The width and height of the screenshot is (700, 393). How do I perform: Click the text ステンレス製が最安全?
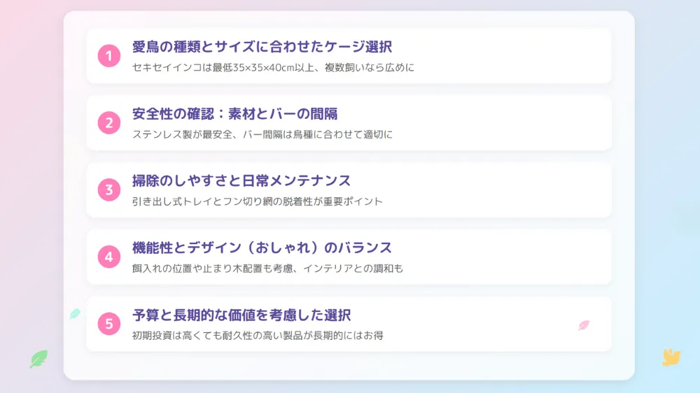(183, 134)
